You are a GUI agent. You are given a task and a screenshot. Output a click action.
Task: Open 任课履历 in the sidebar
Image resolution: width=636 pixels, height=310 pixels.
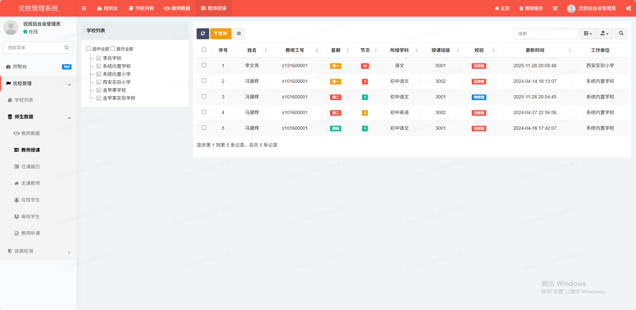tap(30, 167)
